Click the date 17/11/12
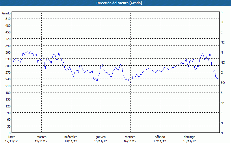 pos(160,141)
